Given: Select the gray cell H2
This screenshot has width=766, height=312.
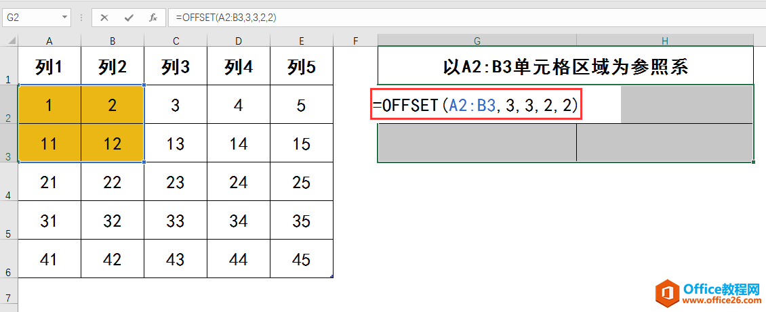Looking at the screenshot, I should point(687,104).
